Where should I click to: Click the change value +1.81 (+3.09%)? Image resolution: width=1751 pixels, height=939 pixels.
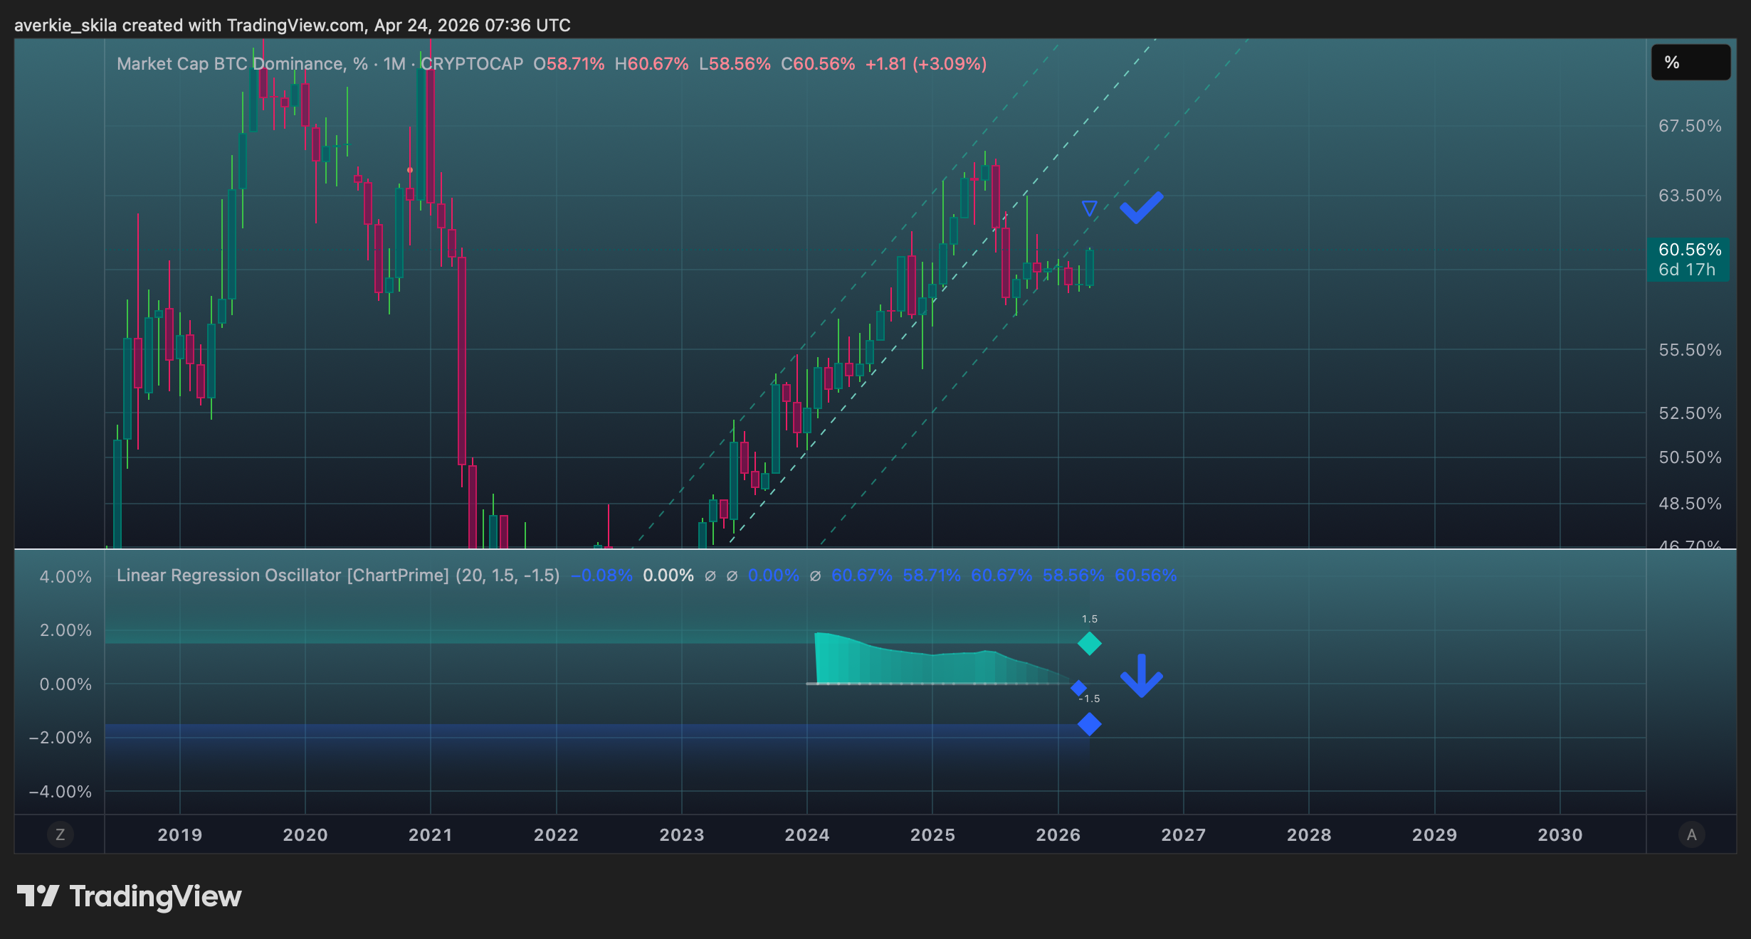pos(926,64)
